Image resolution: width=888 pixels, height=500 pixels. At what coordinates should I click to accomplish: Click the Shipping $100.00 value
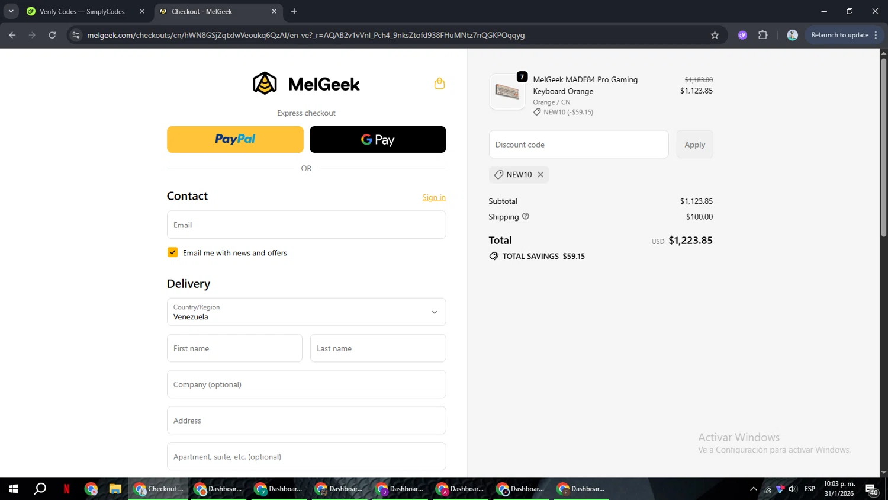699,217
